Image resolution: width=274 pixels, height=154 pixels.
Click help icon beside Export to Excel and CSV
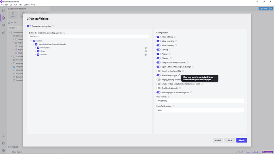pyautogui.click(x=183, y=71)
